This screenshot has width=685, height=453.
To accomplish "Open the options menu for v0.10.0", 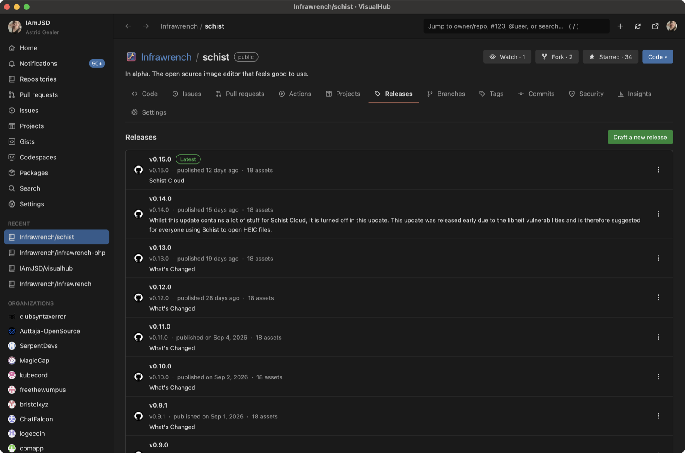I will click(x=658, y=377).
